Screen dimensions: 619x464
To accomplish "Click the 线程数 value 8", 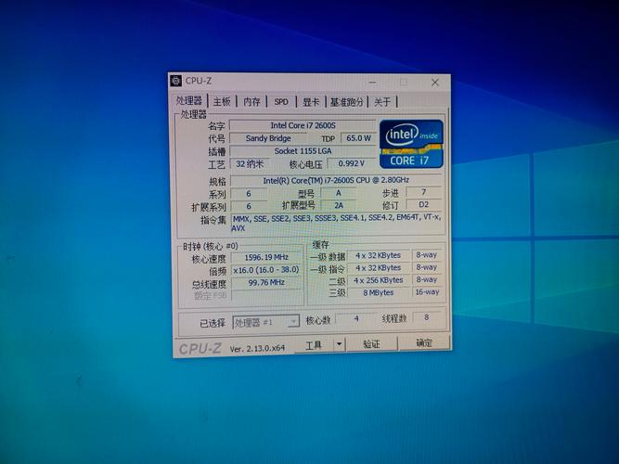I will [426, 317].
